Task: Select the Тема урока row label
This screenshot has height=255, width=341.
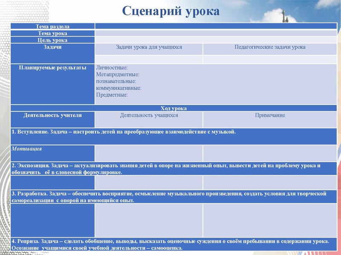Action: pos(53,33)
